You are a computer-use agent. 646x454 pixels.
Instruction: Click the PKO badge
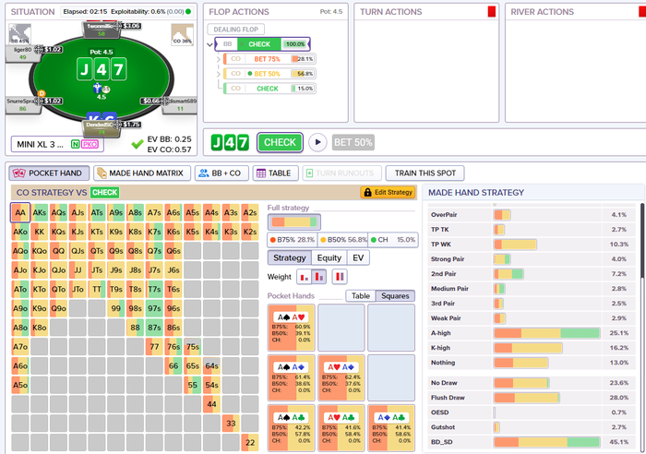click(x=90, y=144)
